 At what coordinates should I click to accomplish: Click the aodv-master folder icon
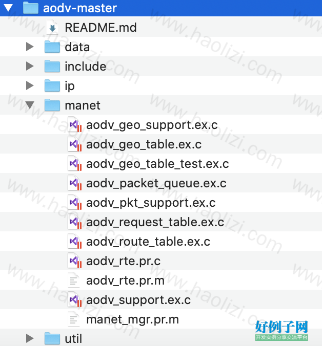click(x=31, y=8)
